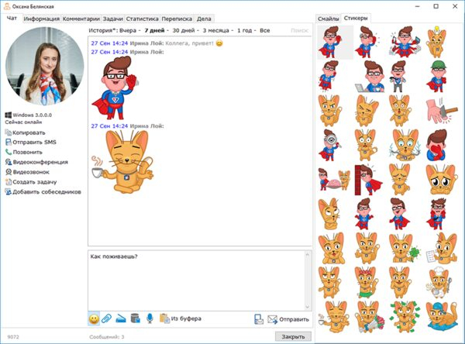The height and width of the screenshot is (344, 465).
Task: Paste from clipboard using 'Из буфера'
Action: 181,318
